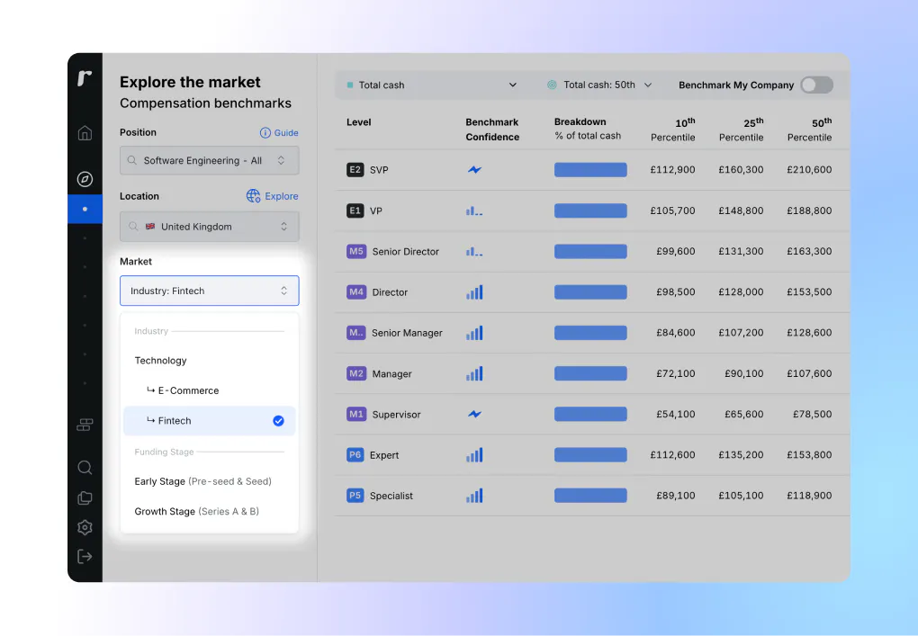The width and height of the screenshot is (918, 636).
Task: Open the org structure icon in the sidebar
Action: tap(85, 424)
